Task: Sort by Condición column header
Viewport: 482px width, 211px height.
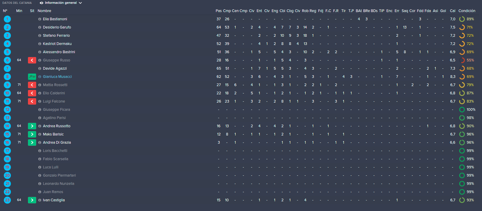Action: tap(467, 11)
